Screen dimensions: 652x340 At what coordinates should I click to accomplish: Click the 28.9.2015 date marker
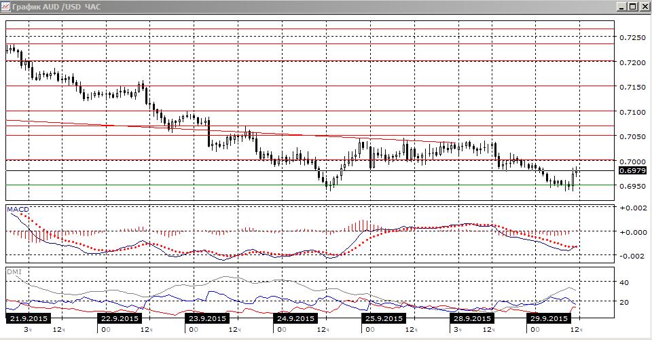(472, 318)
